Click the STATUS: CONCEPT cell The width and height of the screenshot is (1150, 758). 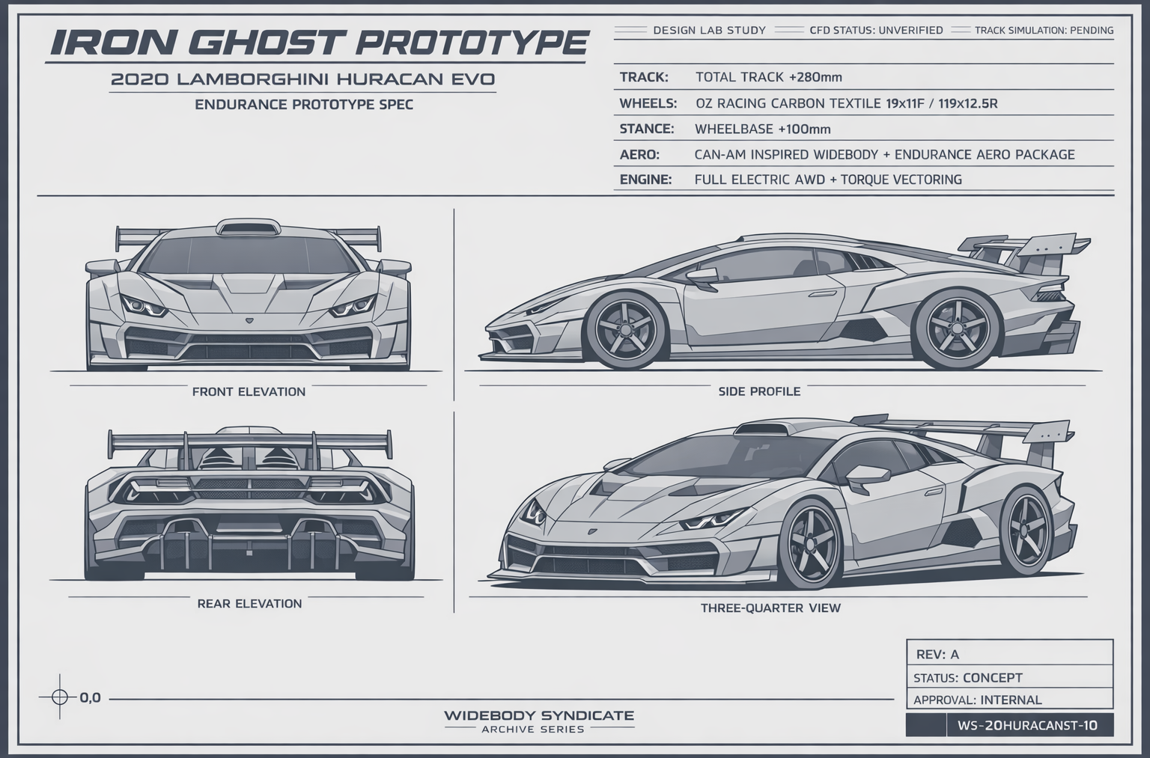coord(1009,677)
